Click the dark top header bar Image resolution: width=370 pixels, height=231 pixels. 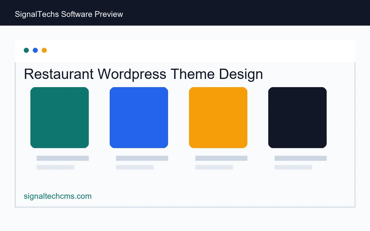click(185, 13)
